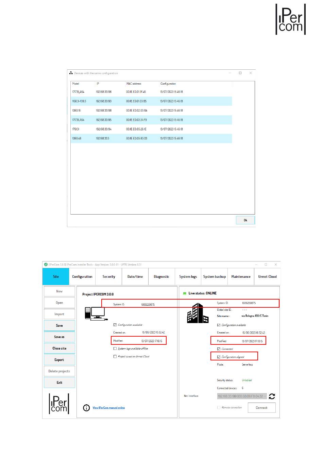This screenshot has height=475, width=323.
Task: Toggle Project saved on Urmet Cloud
Action: coord(115,357)
